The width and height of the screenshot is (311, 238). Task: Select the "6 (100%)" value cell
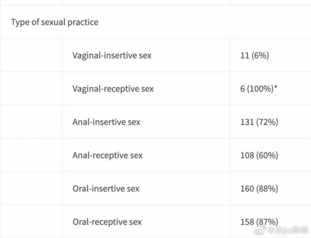point(254,89)
